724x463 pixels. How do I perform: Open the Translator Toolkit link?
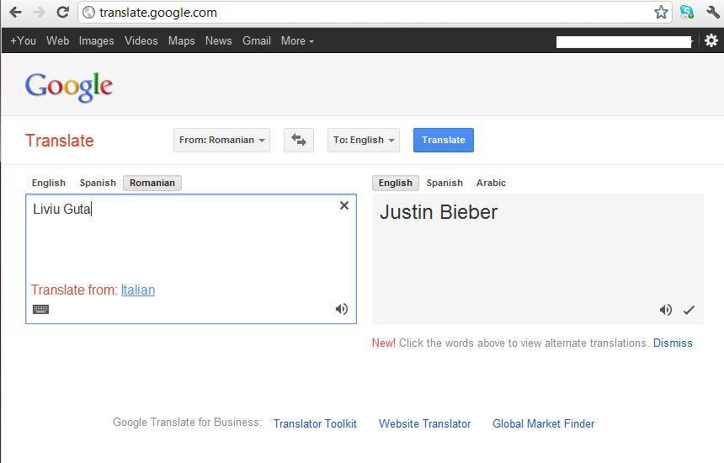pos(315,423)
